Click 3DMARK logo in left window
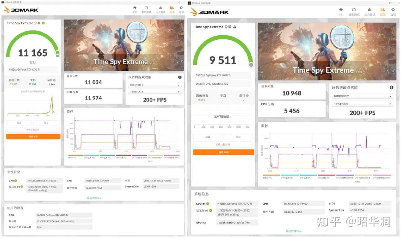This screenshot has height=238, width=401. tap(21, 10)
